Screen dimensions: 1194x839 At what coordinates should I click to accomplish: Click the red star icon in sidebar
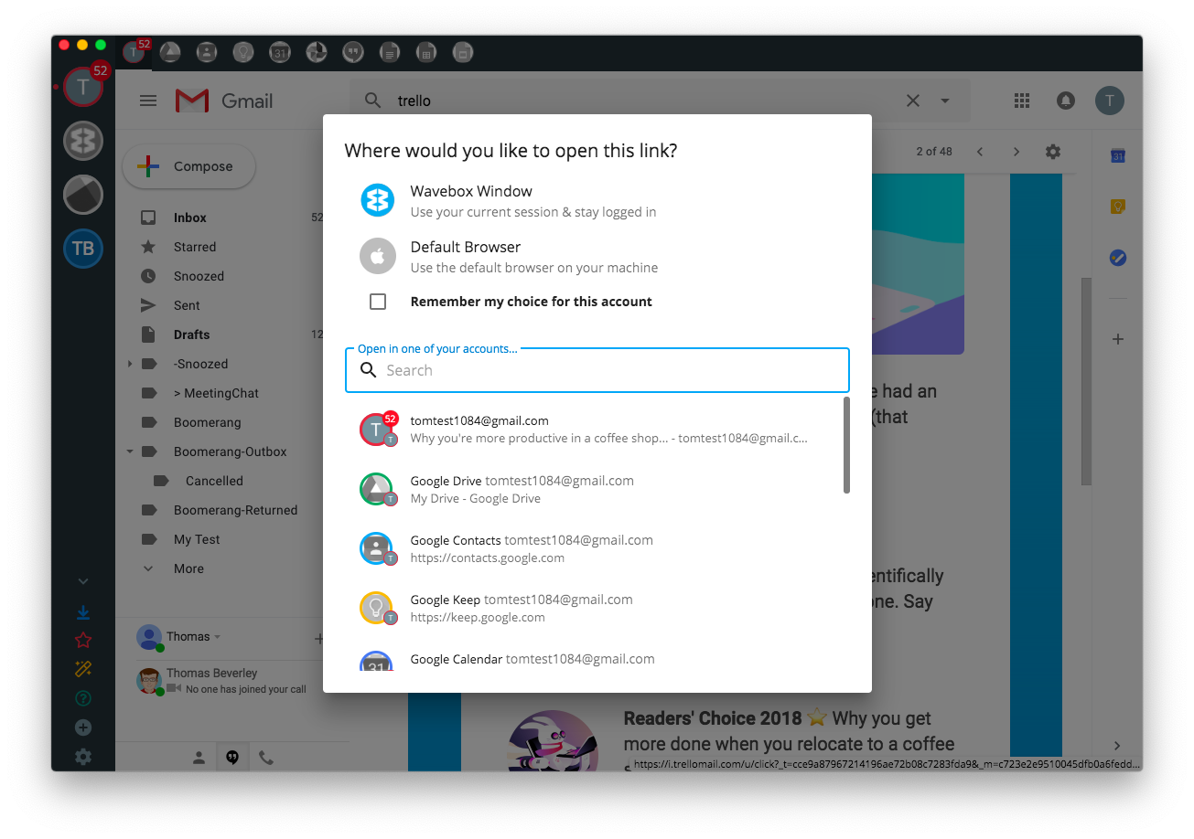[x=83, y=641]
